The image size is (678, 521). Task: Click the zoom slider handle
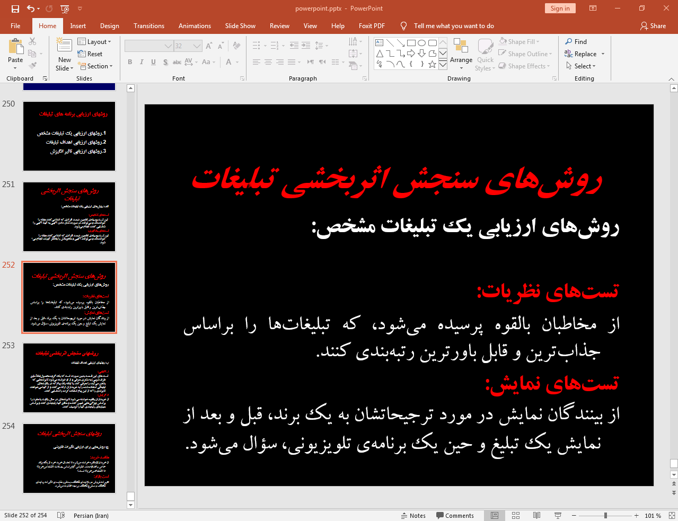pyautogui.click(x=605, y=515)
